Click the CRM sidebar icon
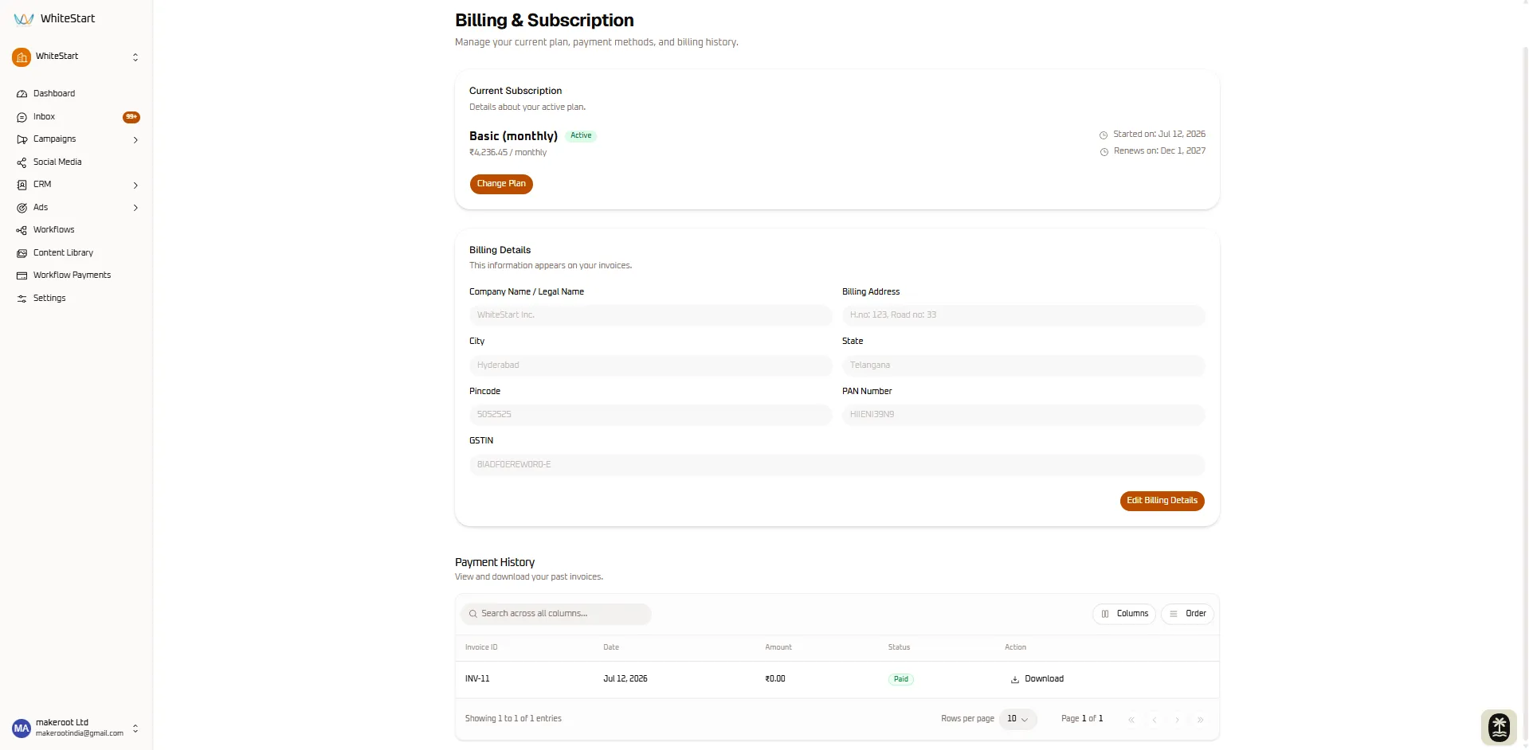 [22, 185]
